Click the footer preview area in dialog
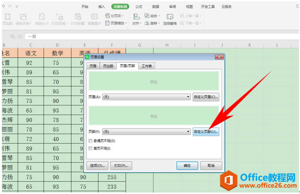This screenshot has width=300, height=194. point(154,115)
